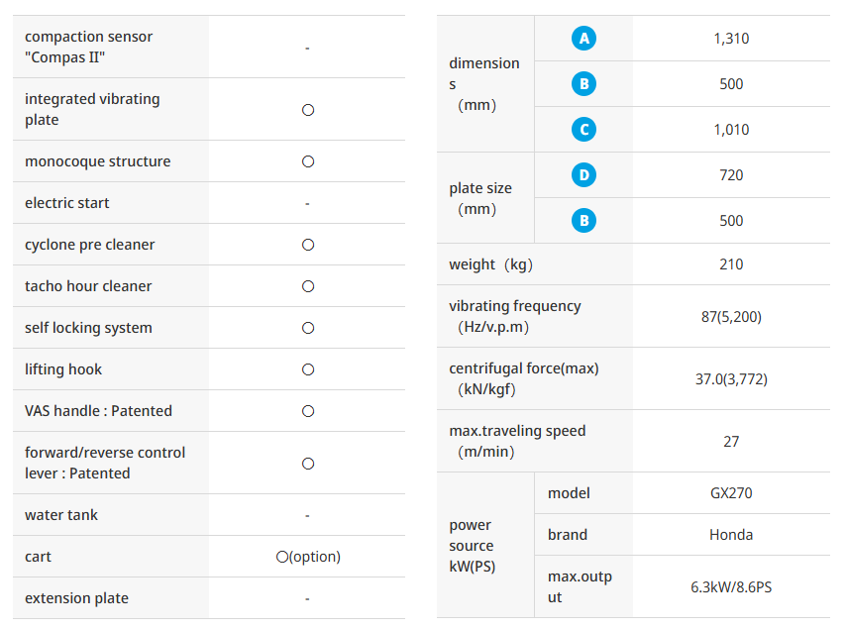Click the compaction sensor Compas II label
The height and width of the screenshot is (629, 846).
pyautogui.click(x=89, y=47)
